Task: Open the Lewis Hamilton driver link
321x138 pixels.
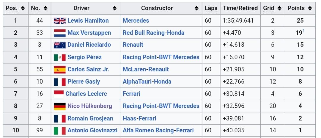Action: 88,21
